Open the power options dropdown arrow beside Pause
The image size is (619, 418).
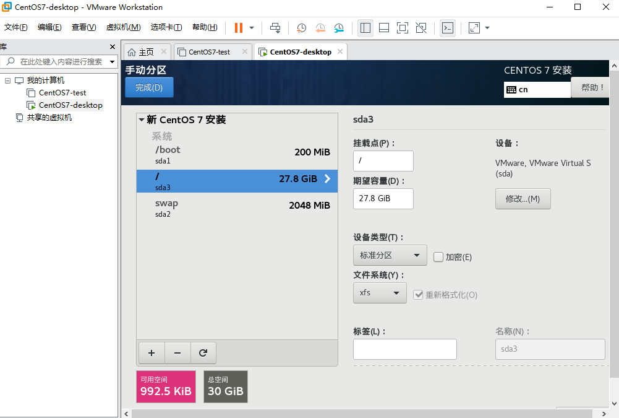252,28
